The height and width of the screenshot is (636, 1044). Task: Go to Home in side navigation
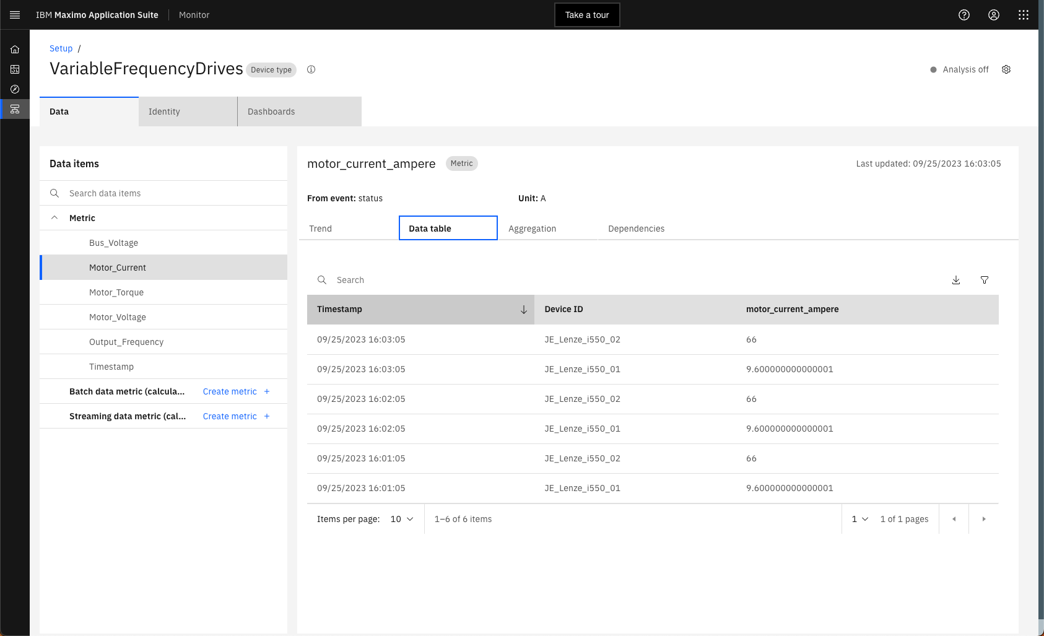(x=15, y=50)
